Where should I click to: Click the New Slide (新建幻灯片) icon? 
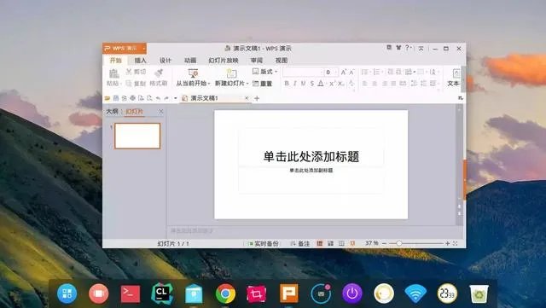(231, 73)
